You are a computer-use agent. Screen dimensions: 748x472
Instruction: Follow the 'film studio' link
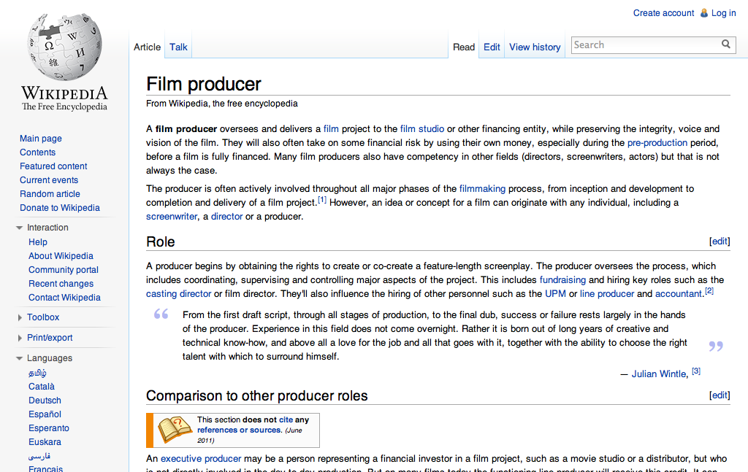(x=422, y=129)
